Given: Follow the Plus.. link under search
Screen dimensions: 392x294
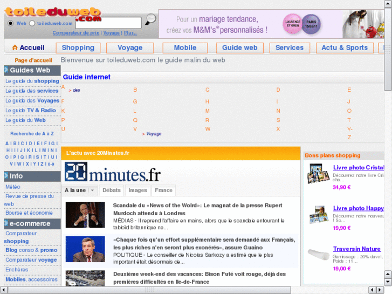Looking at the screenshot, I should tap(130, 33).
